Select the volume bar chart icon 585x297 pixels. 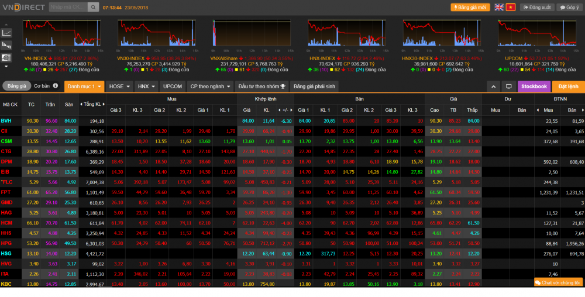(x=7, y=45)
